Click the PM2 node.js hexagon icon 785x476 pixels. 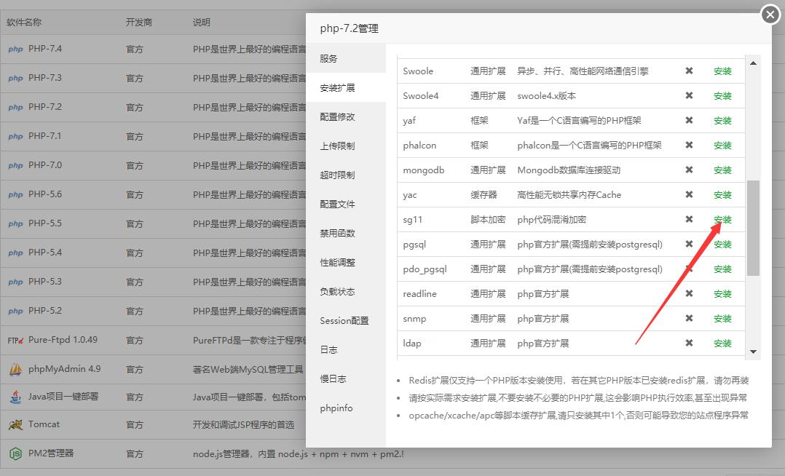pyautogui.click(x=15, y=453)
